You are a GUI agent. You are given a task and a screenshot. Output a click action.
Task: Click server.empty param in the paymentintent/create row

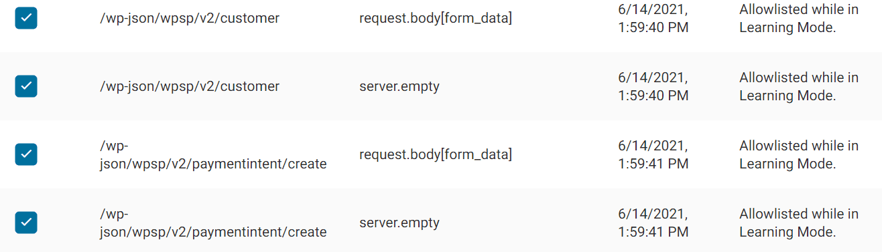pos(399,223)
